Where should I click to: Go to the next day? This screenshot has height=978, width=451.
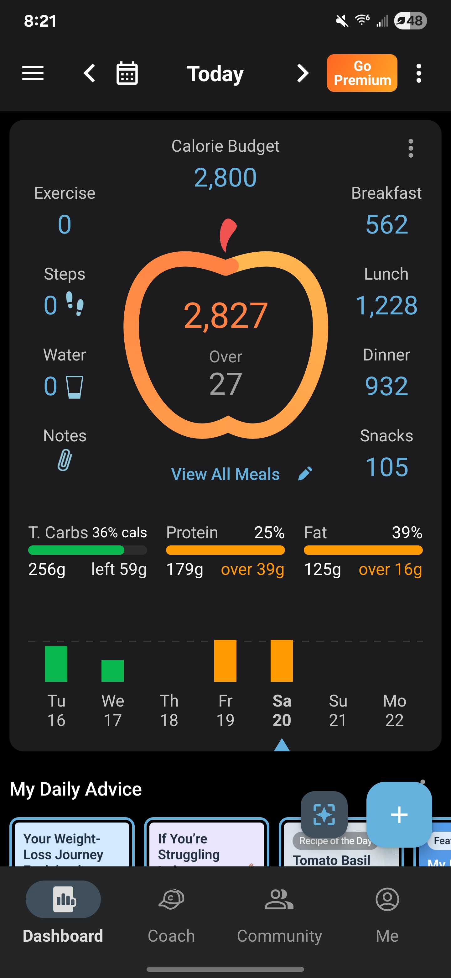(x=302, y=73)
